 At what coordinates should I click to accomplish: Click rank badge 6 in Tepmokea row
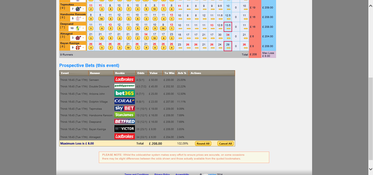click(171, 9)
